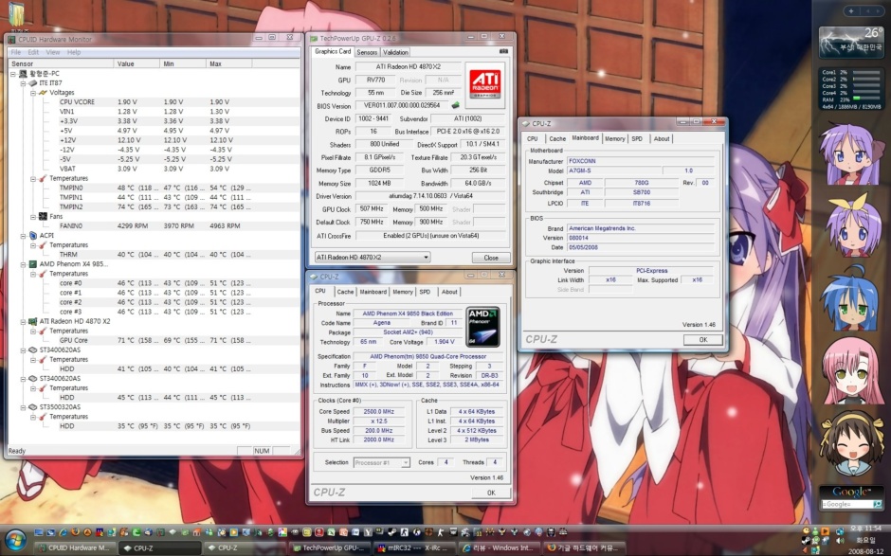Click the ATI Radeon logo in GPU-Z
This screenshot has height=556, width=891.
pos(484,84)
